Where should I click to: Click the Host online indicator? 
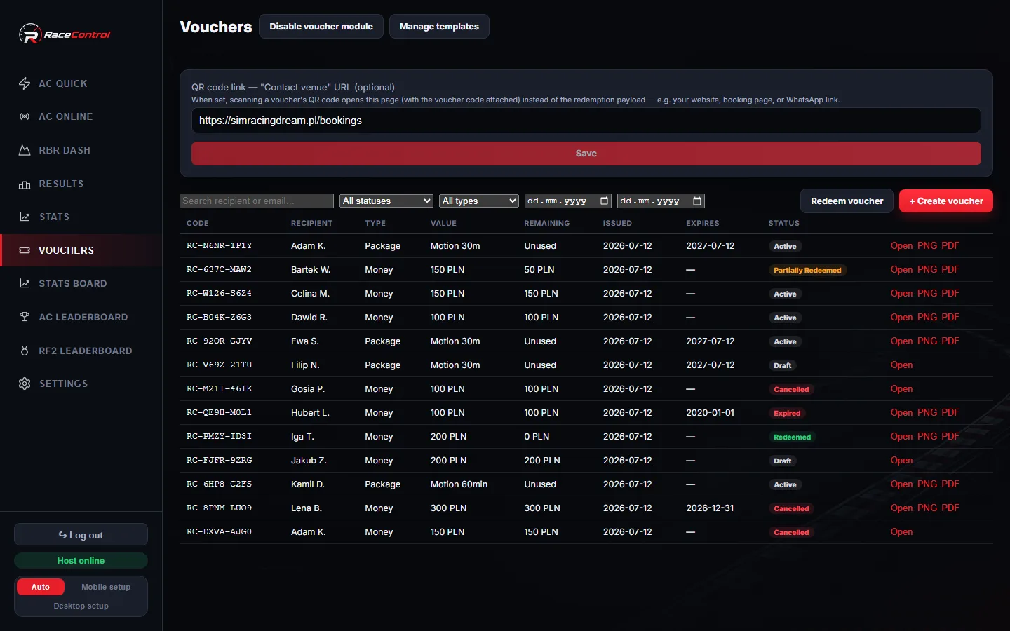[x=81, y=561]
